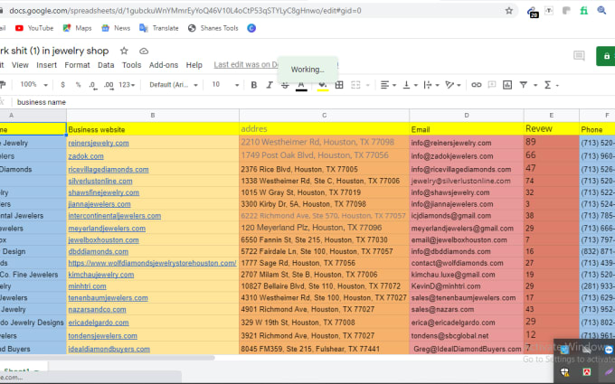This screenshot has height=384, width=615.
Task: Format as currency with dollar icon
Action: 62,85
